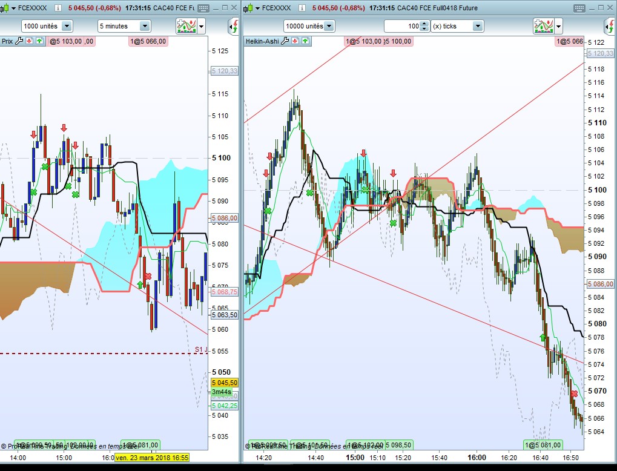Click the 15:00 time axis label on right chart
The height and width of the screenshot is (471, 617).
pos(355,458)
